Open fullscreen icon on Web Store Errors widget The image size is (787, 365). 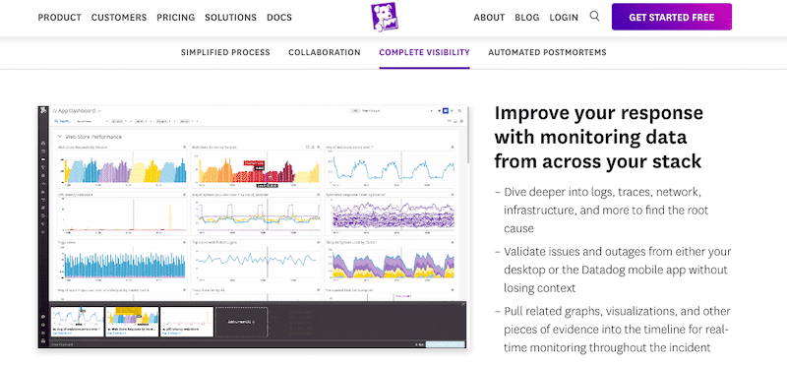point(307,148)
